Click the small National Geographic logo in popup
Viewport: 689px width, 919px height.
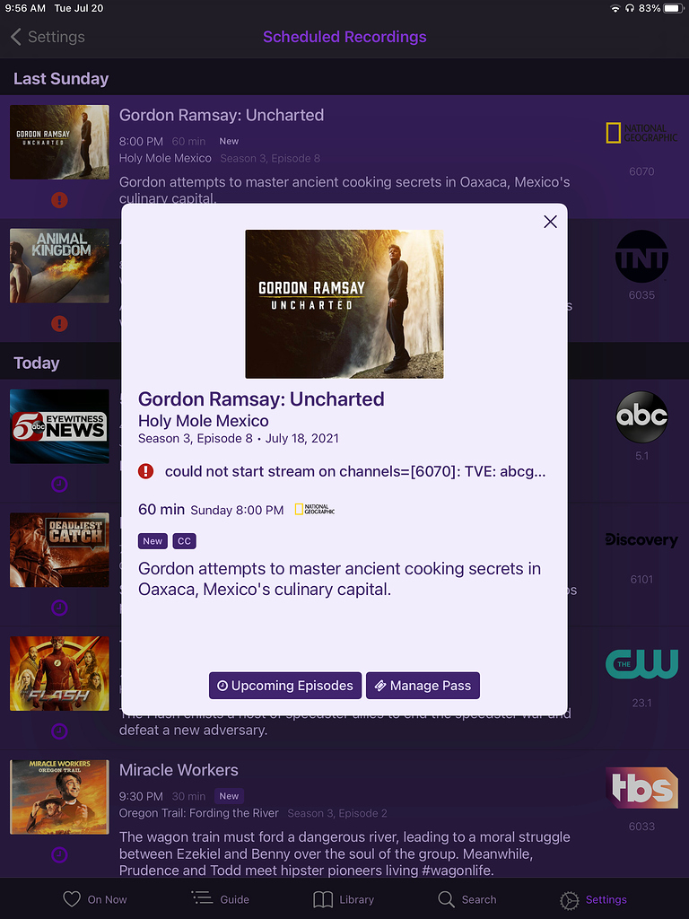pyautogui.click(x=315, y=510)
